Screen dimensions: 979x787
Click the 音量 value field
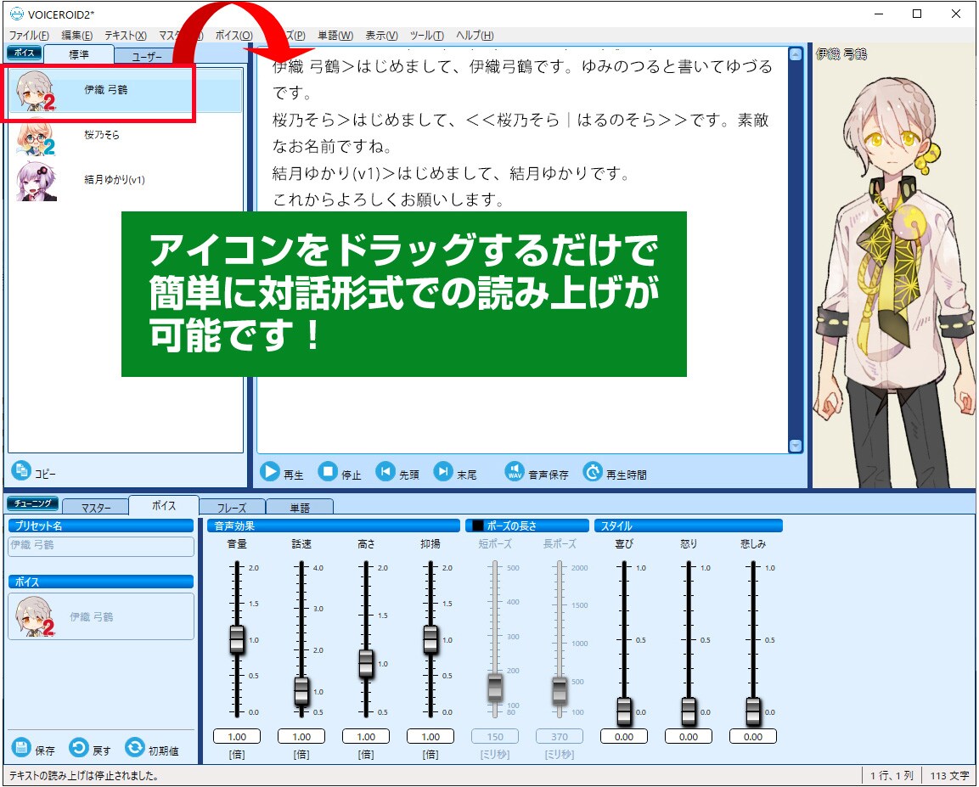coord(237,736)
